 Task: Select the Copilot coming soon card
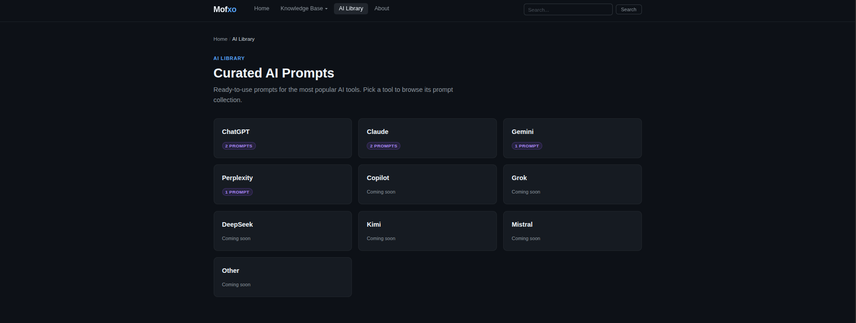pos(427,184)
